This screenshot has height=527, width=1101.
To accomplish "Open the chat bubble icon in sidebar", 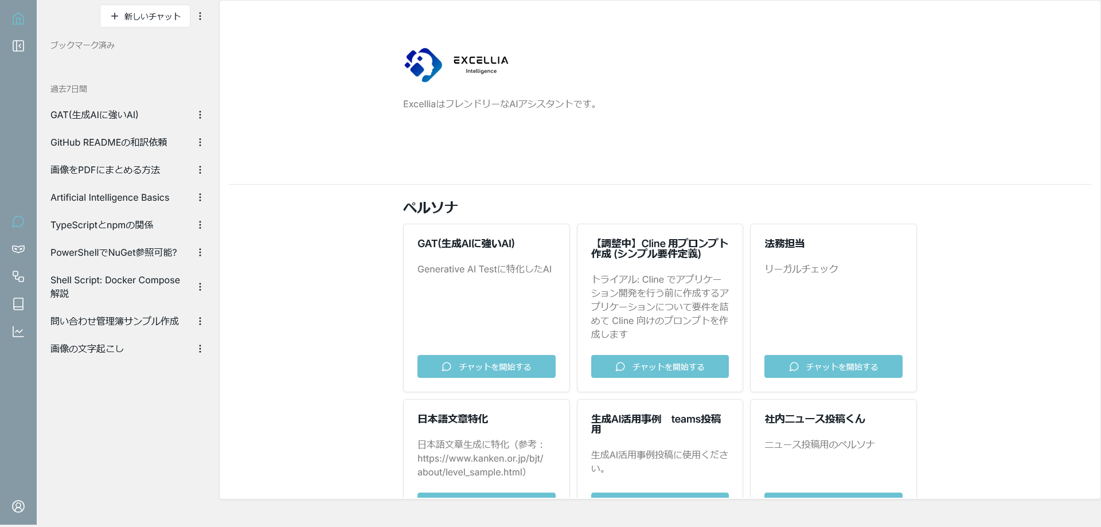I will coord(18,221).
